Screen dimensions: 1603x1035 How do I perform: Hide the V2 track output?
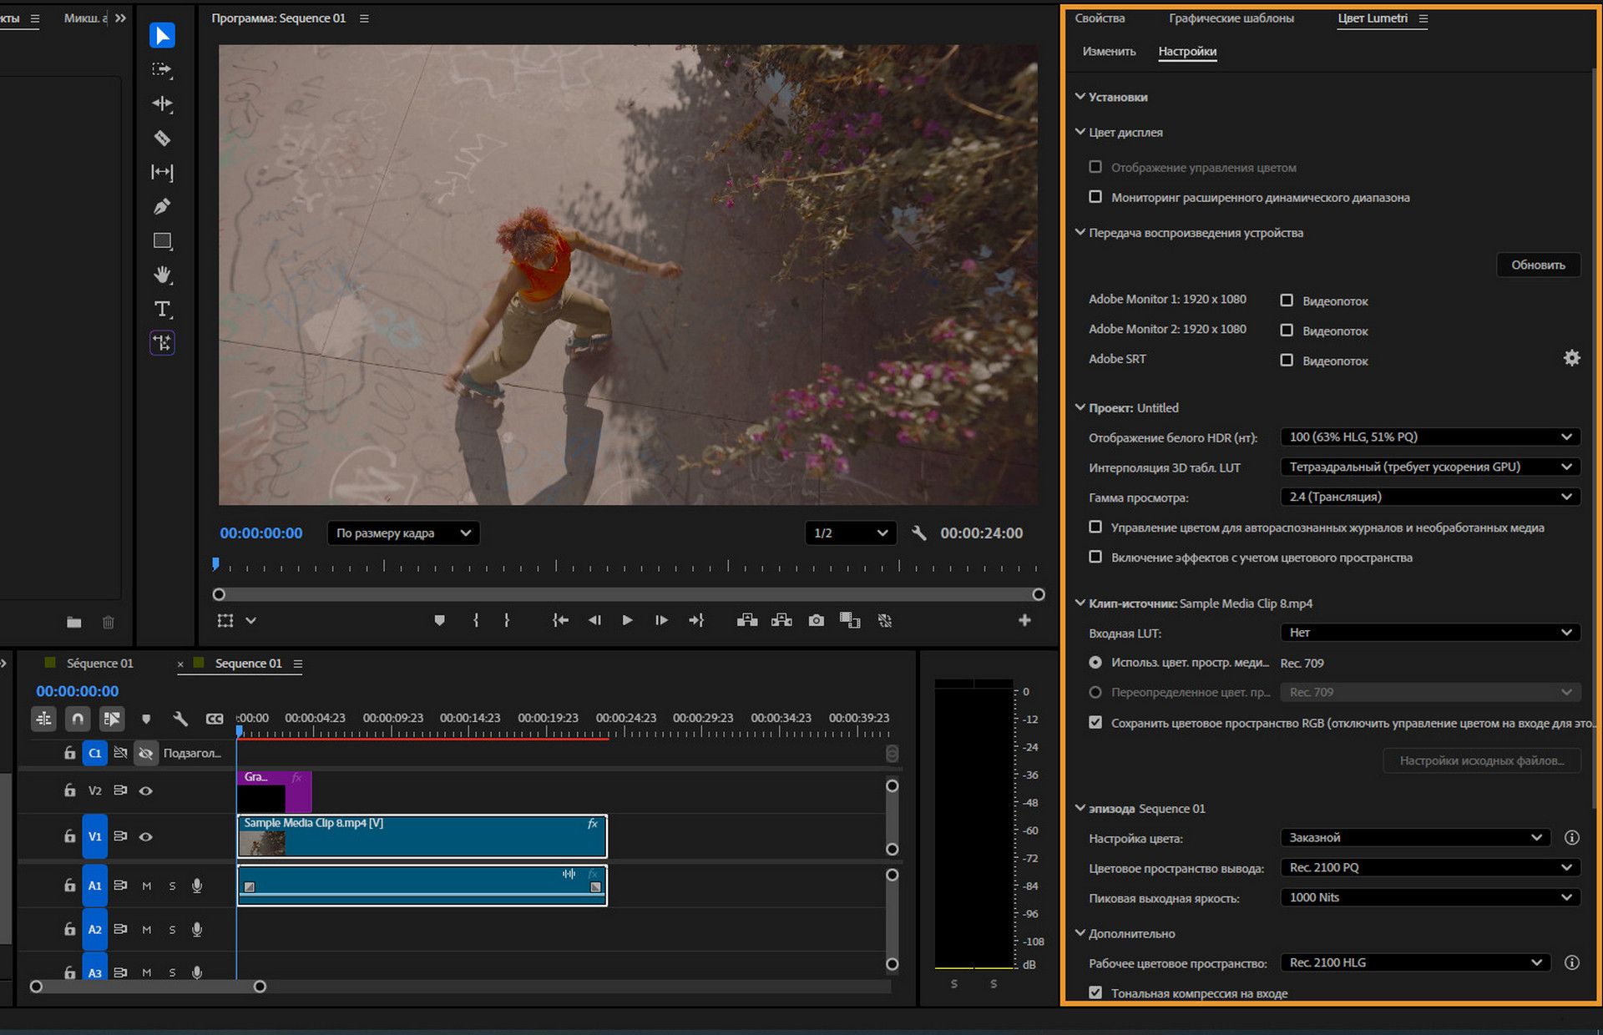(x=146, y=790)
